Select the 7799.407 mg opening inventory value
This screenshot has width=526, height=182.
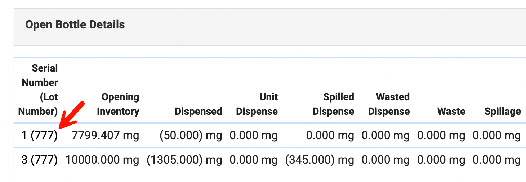(x=105, y=136)
